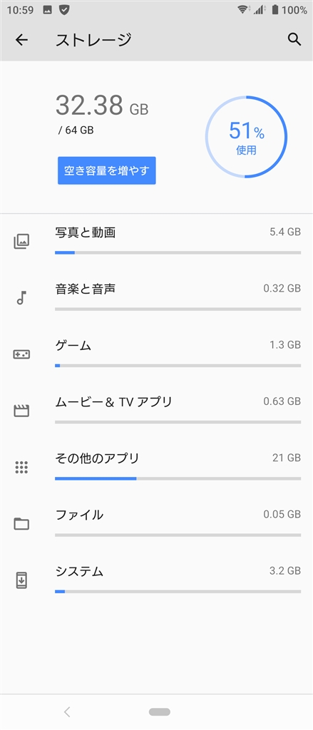Viewport: 313px width, 730px height.
Task: Open the 音楽と音声 storage entry
Action: point(157,297)
